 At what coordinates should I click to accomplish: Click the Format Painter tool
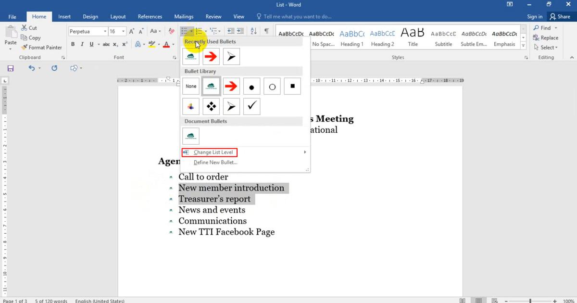pyautogui.click(x=41, y=48)
